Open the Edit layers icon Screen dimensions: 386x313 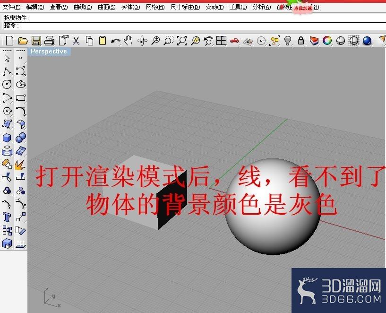pos(314,40)
